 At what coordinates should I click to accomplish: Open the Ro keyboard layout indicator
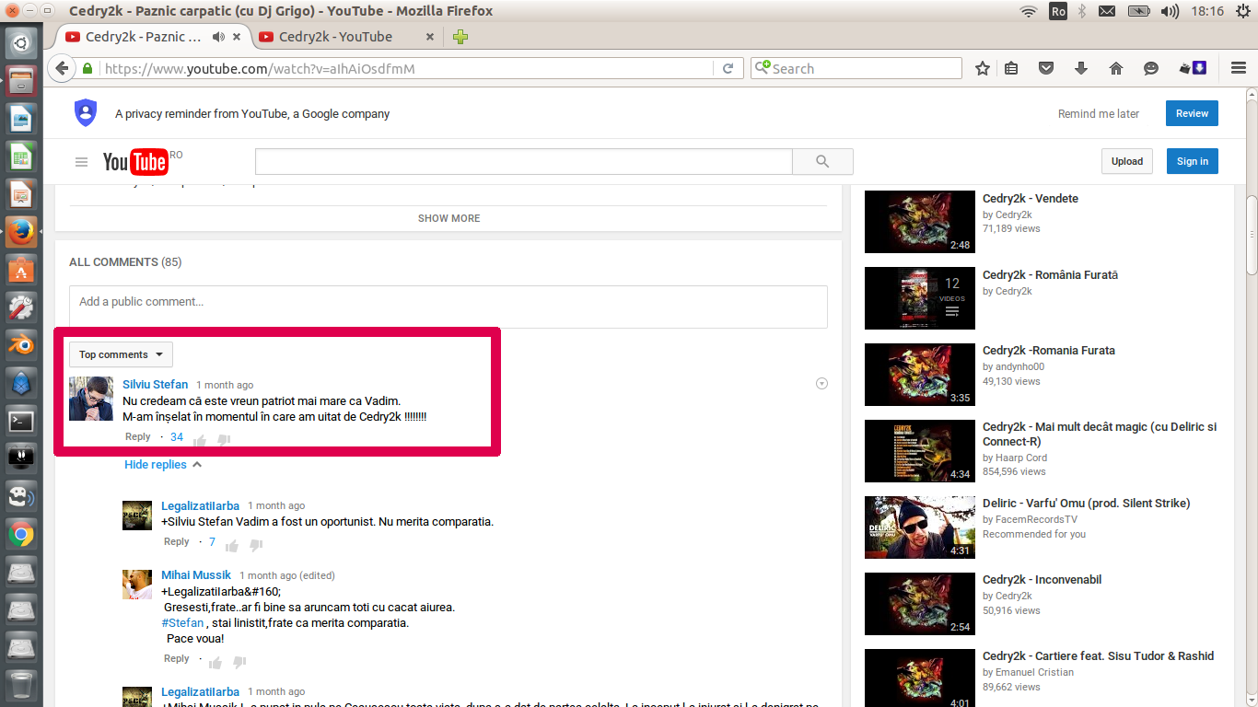[1058, 11]
